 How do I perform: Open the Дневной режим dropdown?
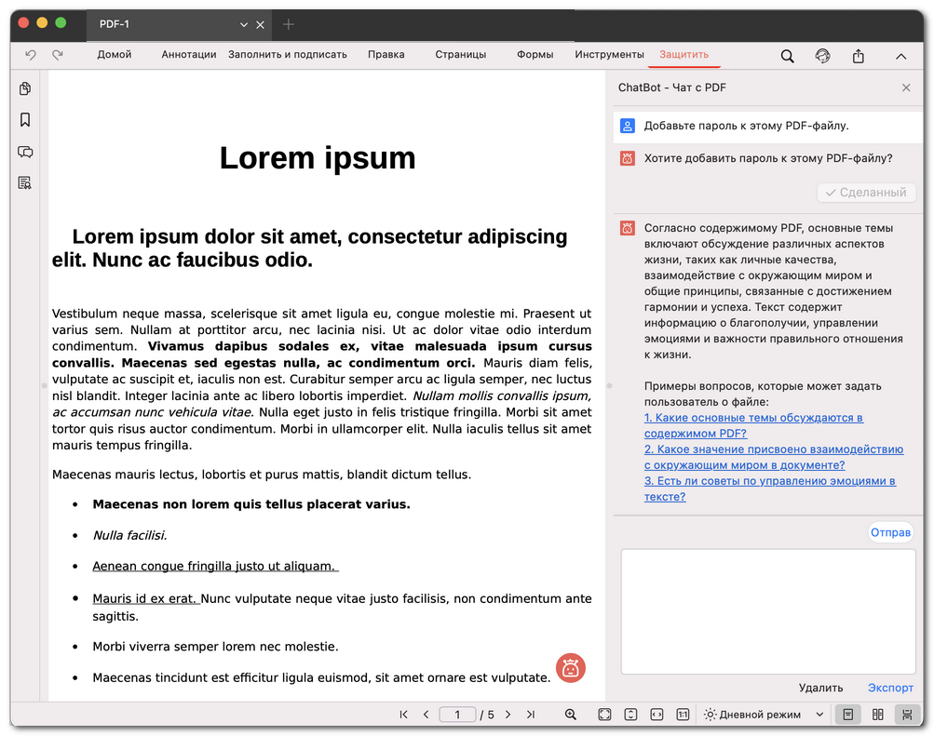click(764, 715)
